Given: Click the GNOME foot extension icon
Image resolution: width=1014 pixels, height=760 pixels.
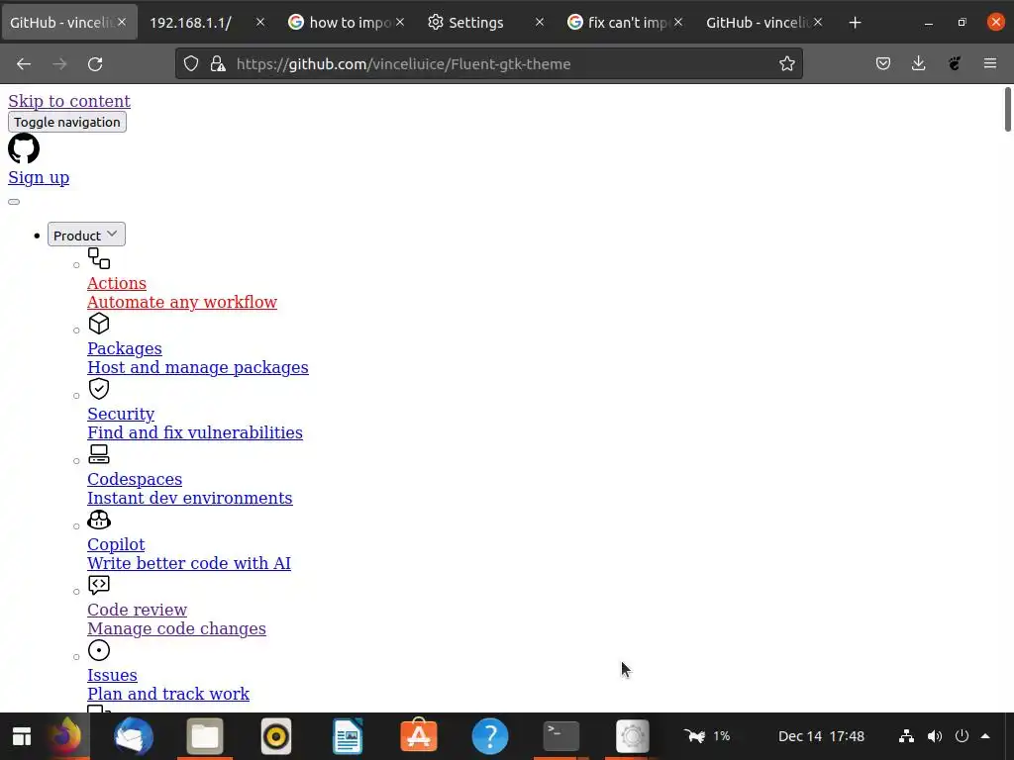Looking at the screenshot, I should tap(955, 63).
